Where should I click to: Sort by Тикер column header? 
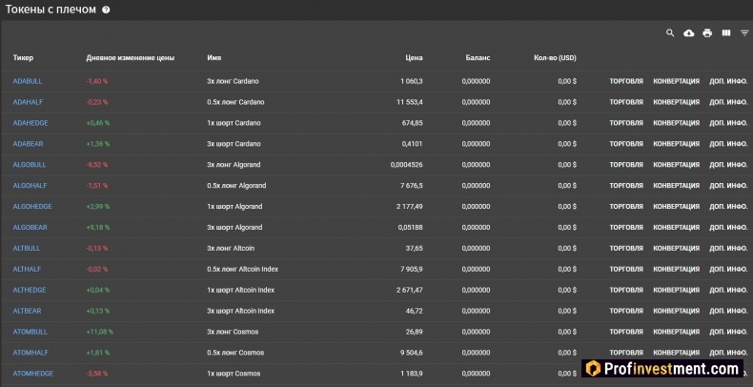tap(23, 57)
